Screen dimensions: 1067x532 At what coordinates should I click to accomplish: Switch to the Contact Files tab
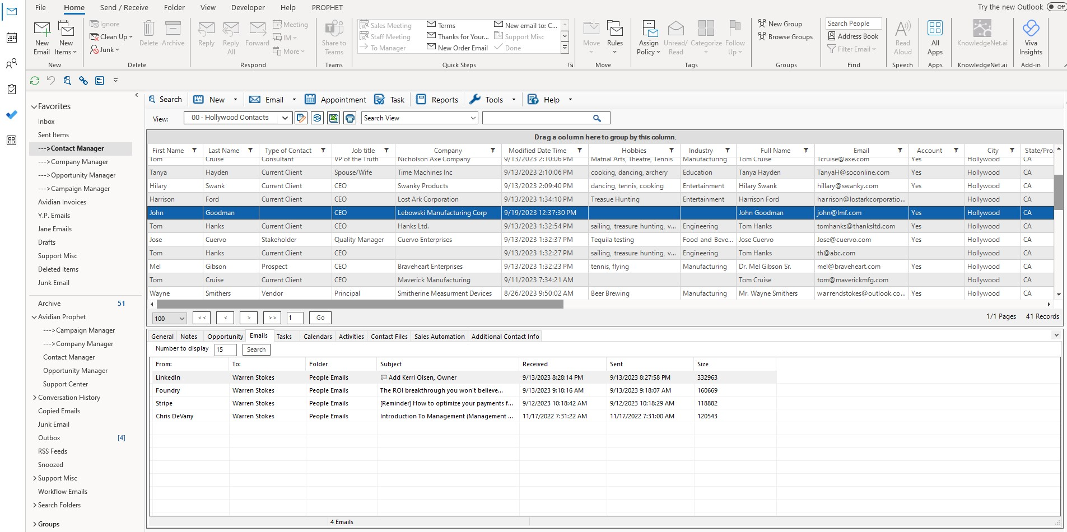[x=389, y=337]
